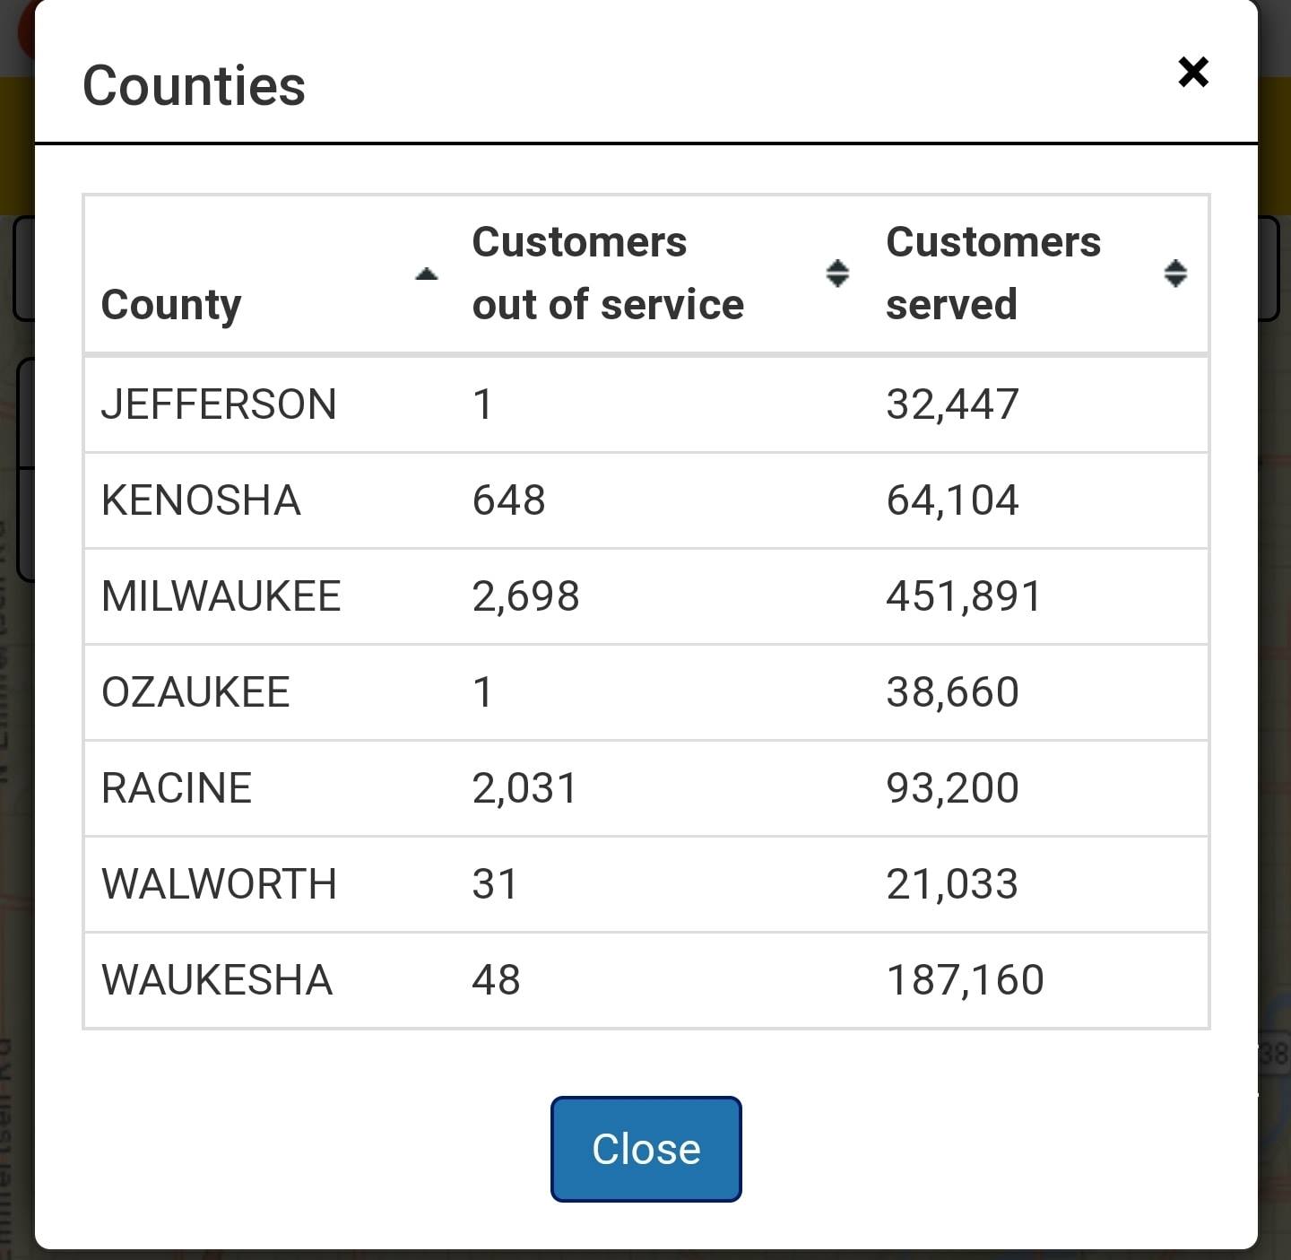Click the Customers out of service header
The width and height of the screenshot is (1291, 1260).
coord(608,273)
